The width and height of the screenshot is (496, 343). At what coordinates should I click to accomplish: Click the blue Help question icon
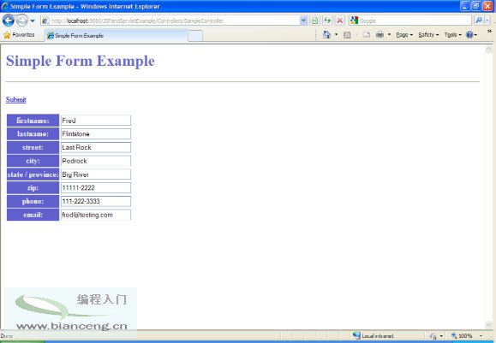469,35
